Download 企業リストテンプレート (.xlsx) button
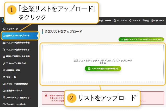 pyautogui.click(x=141, y=39)
